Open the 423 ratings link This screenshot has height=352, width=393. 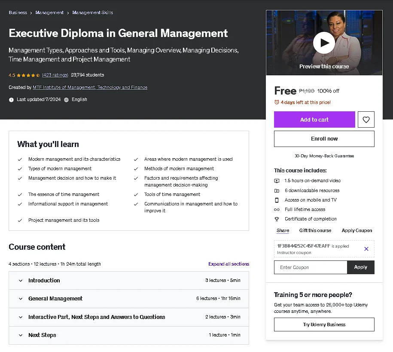pos(55,75)
